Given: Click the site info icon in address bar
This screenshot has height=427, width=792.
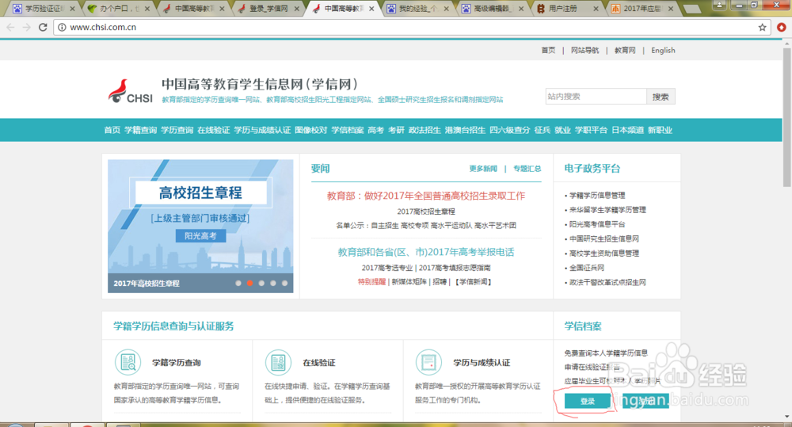Looking at the screenshot, I should click(x=62, y=27).
